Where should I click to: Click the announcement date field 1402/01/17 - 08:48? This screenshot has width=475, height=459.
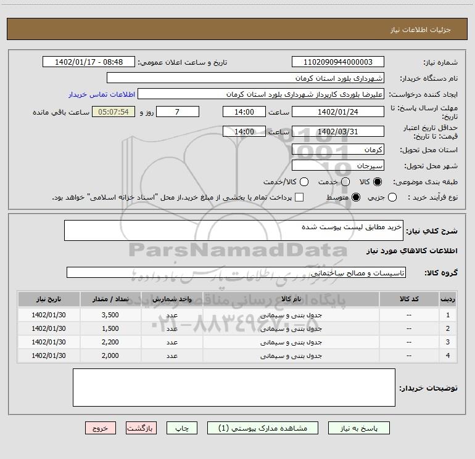click(x=89, y=62)
